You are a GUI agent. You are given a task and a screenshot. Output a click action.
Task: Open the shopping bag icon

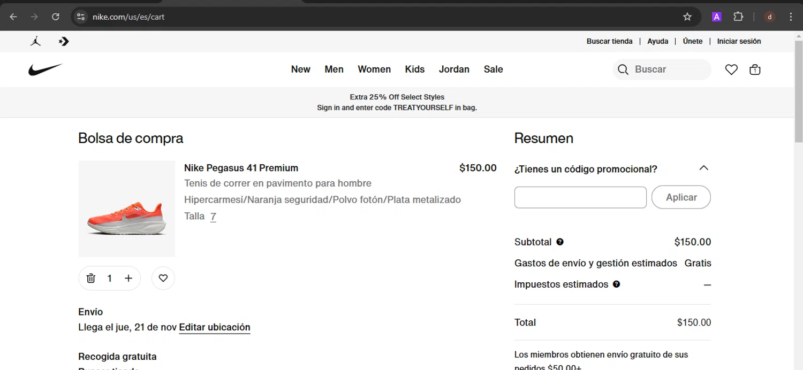[755, 70]
